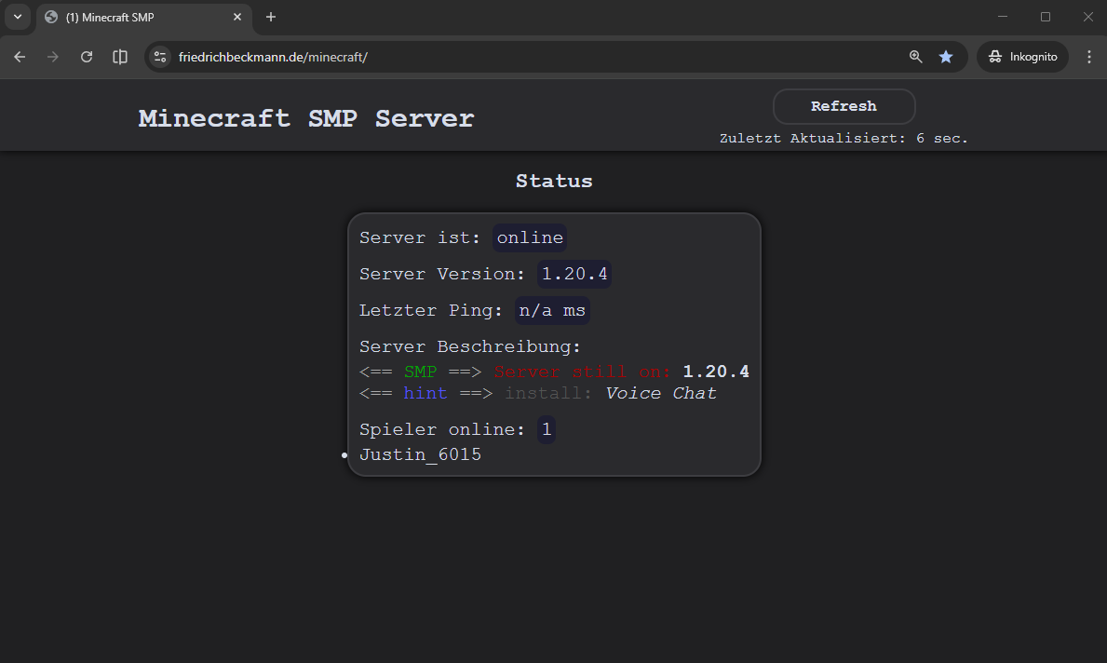The height and width of the screenshot is (663, 1107).
Task: Open the tab search dropdown arrow
Action: coord(18,17)
